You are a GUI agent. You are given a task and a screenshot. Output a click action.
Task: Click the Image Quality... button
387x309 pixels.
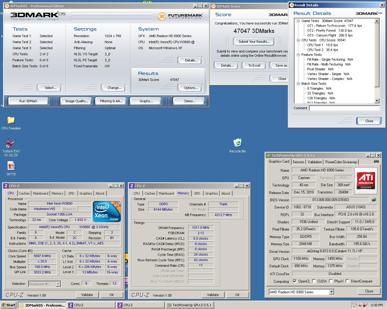pos(77,101)
